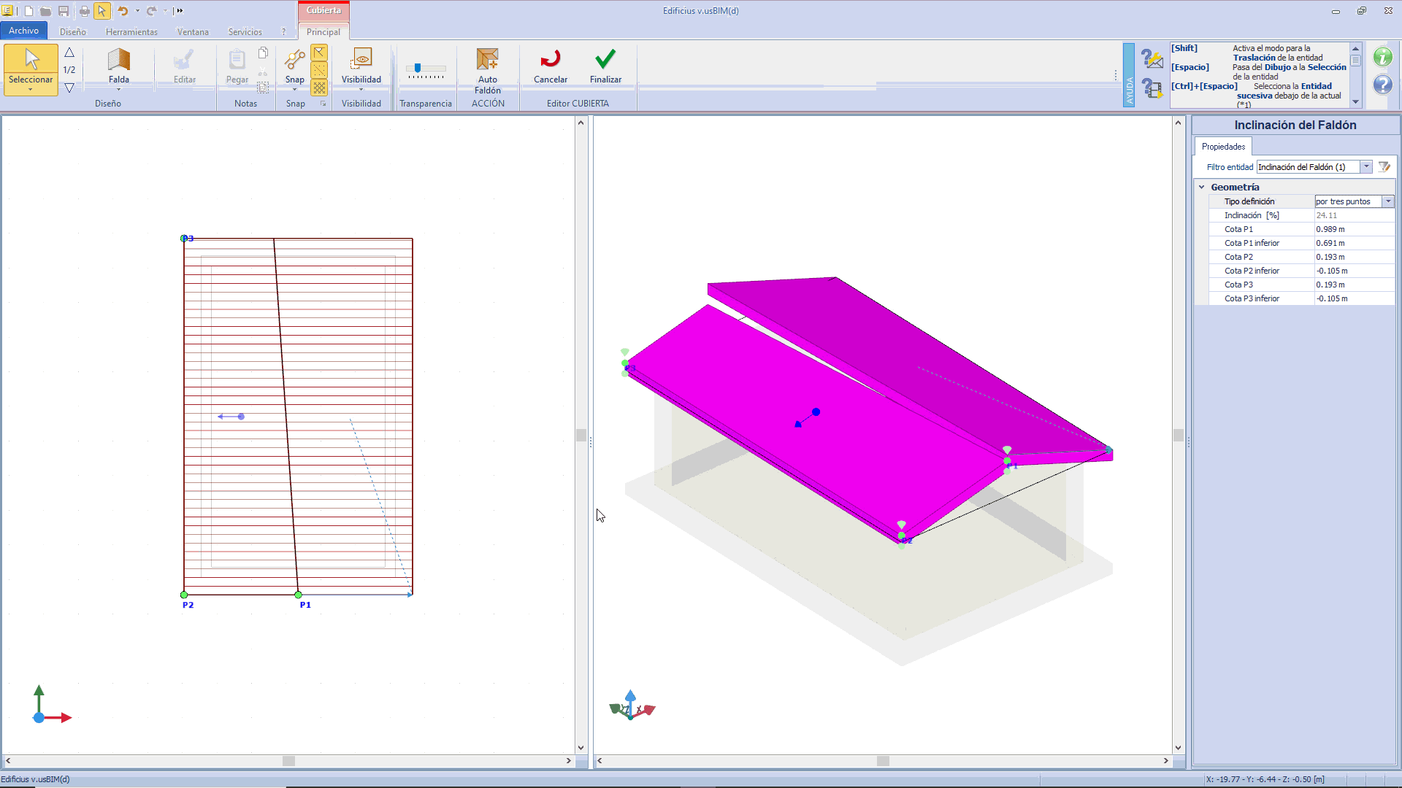Click the red Cancelar arrow icon
The width and height of the screenshot is (1402, 788).
[550, 60]
